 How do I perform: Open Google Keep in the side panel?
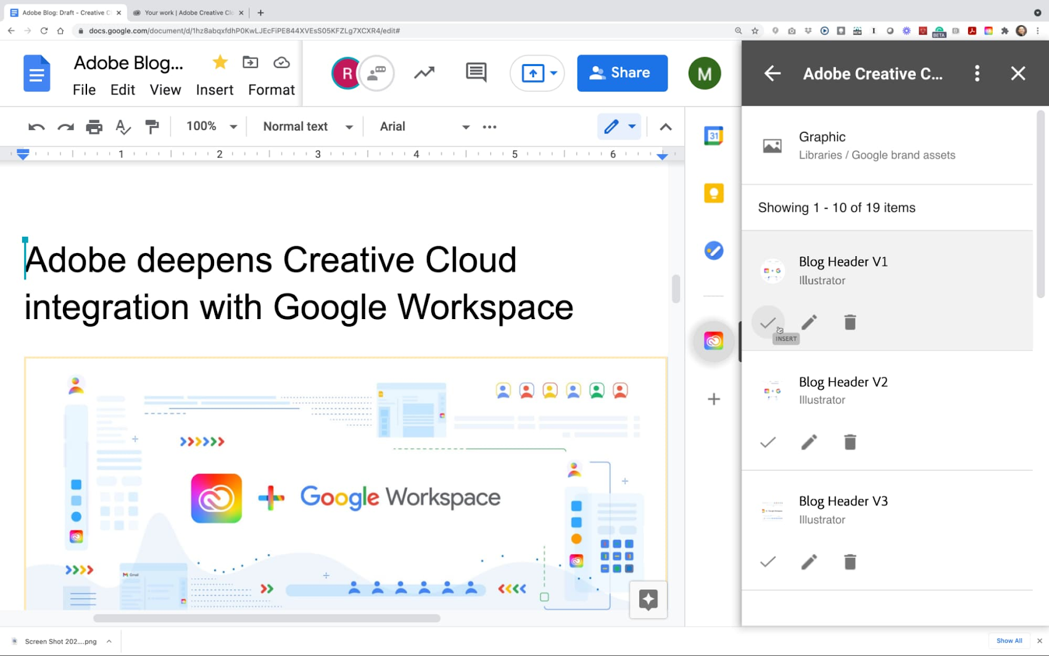pyautogui.click(x=713, y=193)
